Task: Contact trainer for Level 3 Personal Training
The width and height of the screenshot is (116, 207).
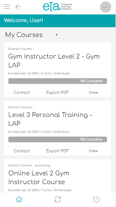Action: point(22,151)
